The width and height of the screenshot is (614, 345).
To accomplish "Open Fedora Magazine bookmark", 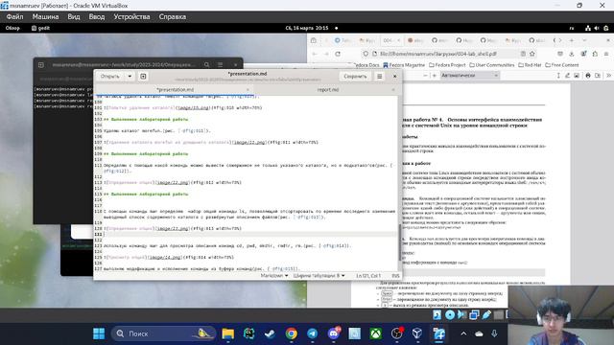I will [x=404, y=65].
